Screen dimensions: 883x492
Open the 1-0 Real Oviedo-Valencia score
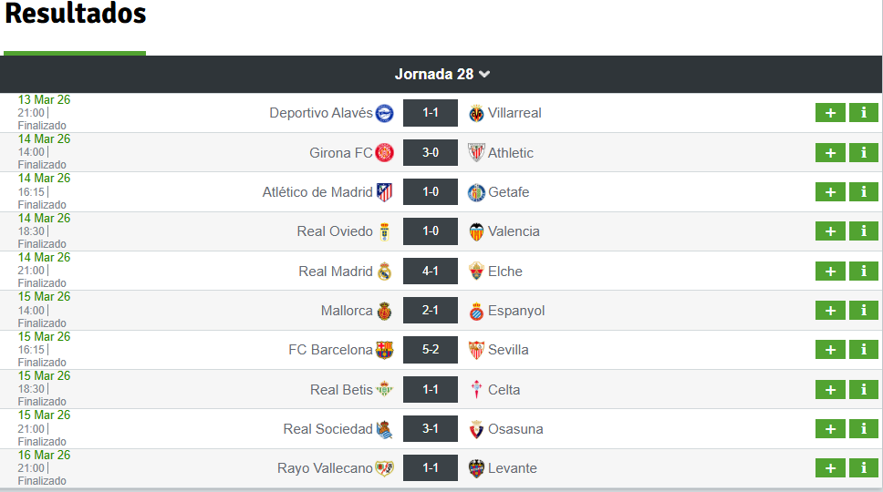tap(431, 231)
